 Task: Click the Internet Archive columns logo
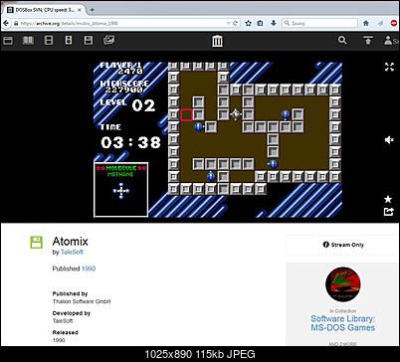[217, 41]
